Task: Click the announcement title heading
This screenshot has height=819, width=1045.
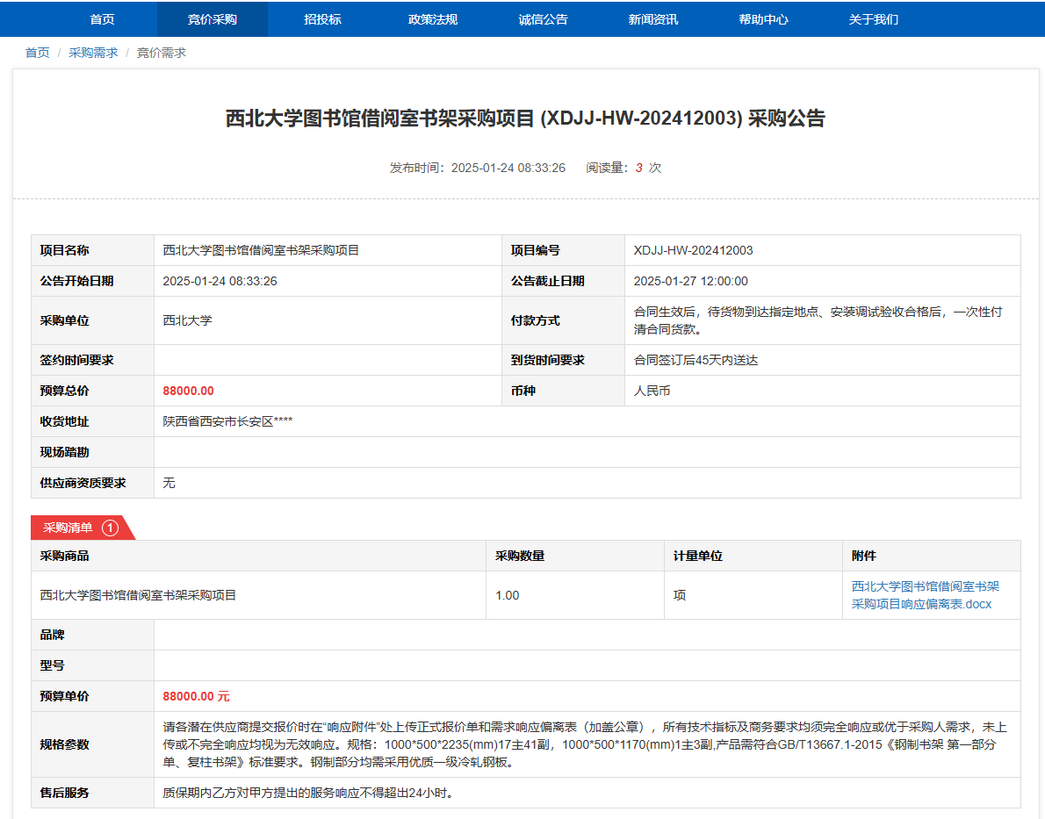Action: pos(525,119)
